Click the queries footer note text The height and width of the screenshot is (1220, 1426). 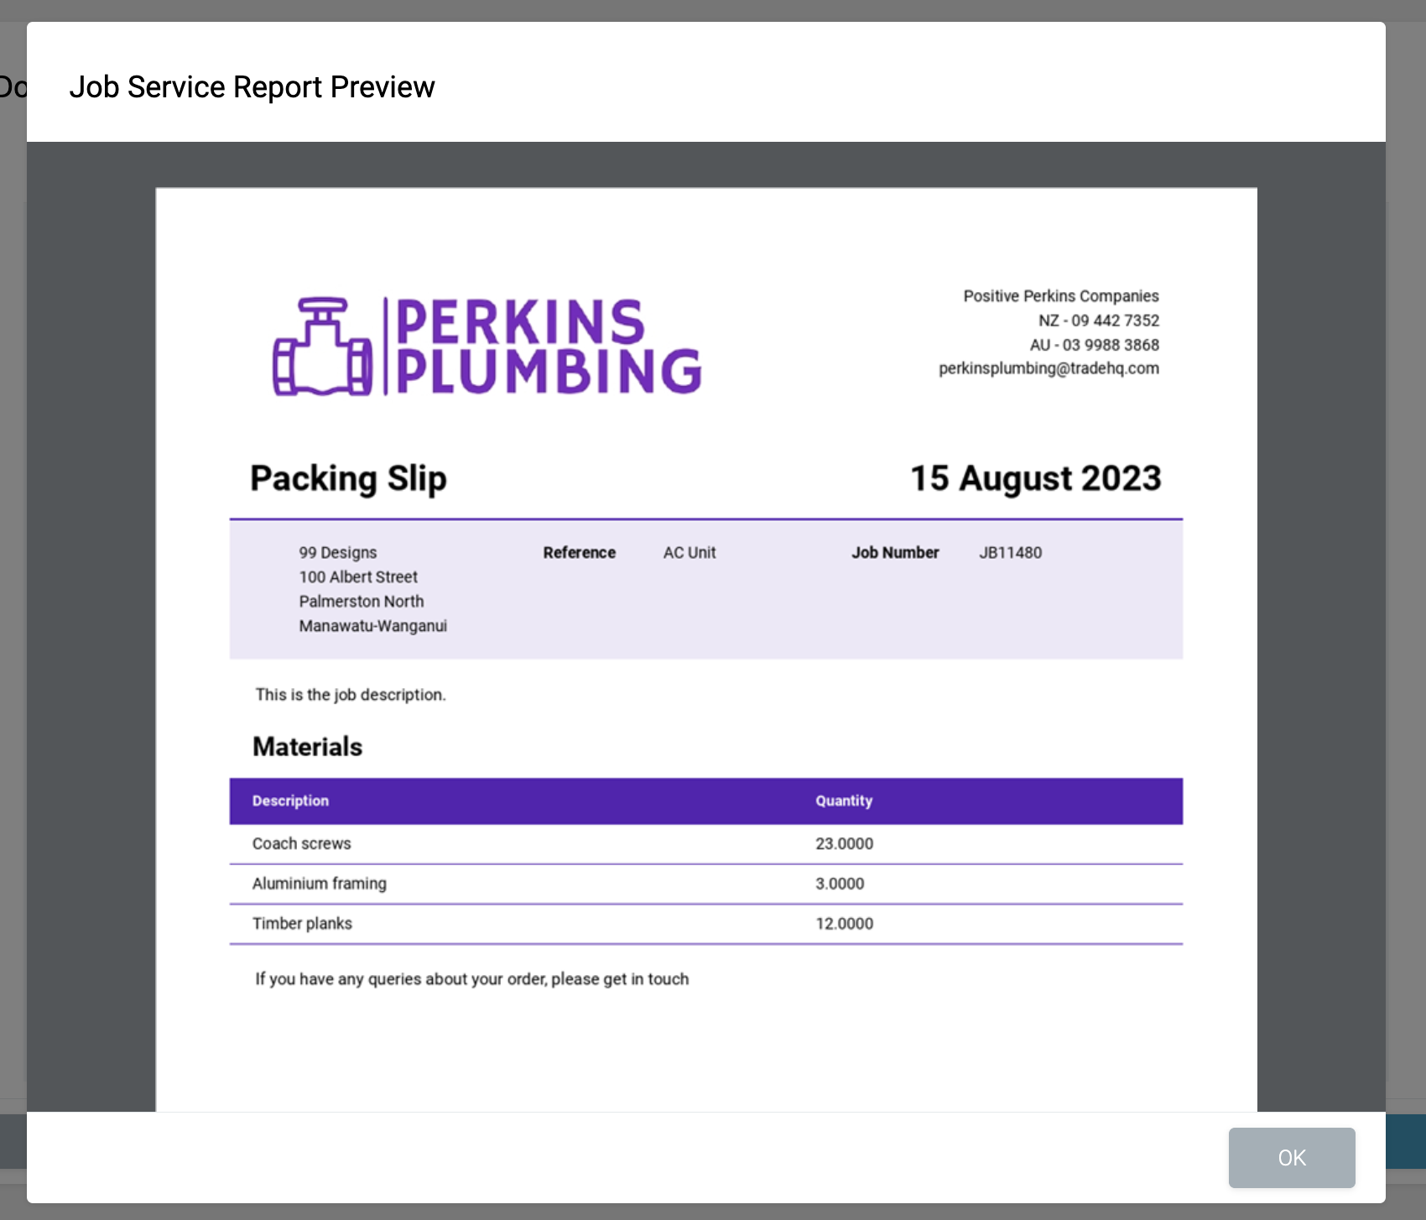tap(471, 978)
